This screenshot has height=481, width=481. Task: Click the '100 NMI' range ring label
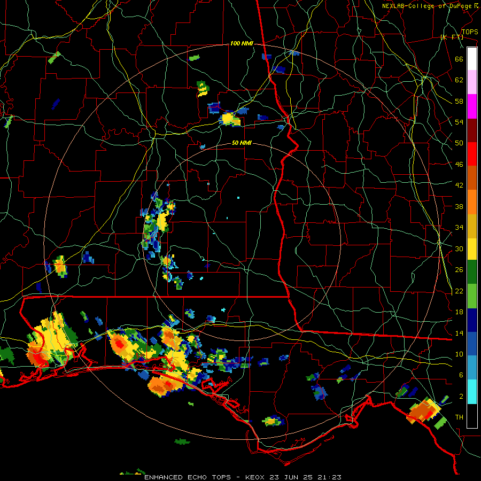tap(242, 44)
